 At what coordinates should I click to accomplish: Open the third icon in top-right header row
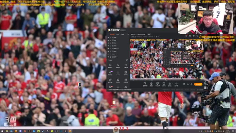coord(194,36)
